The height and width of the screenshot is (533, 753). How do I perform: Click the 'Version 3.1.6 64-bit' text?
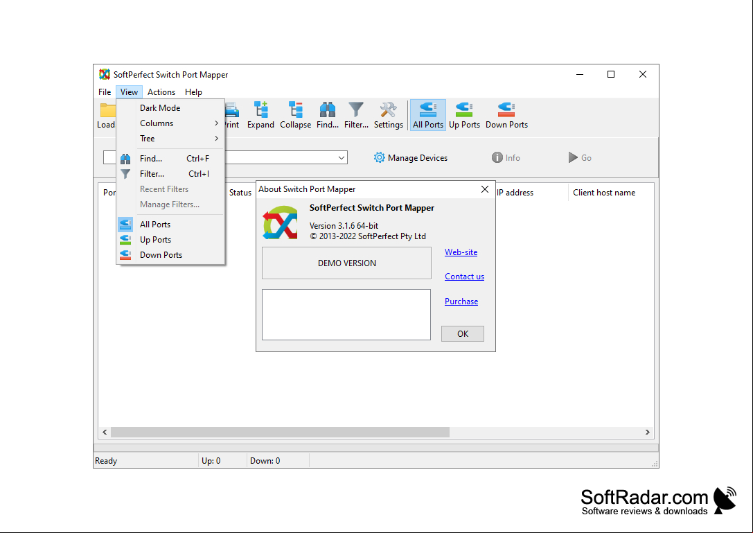[x=344, y=226]
